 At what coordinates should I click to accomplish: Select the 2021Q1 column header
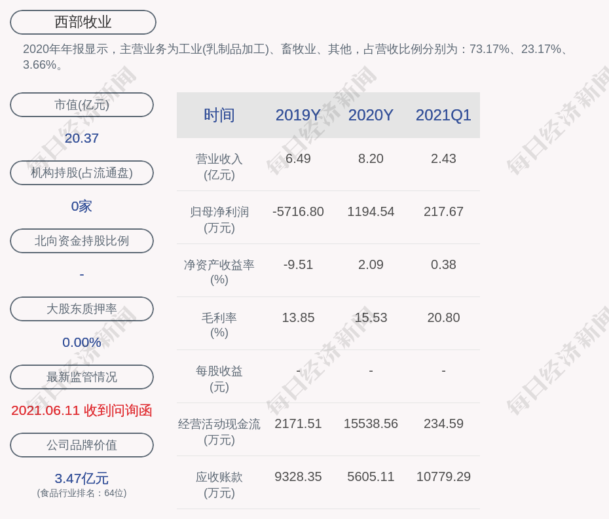pyautogui.click(x=443, y=115)
